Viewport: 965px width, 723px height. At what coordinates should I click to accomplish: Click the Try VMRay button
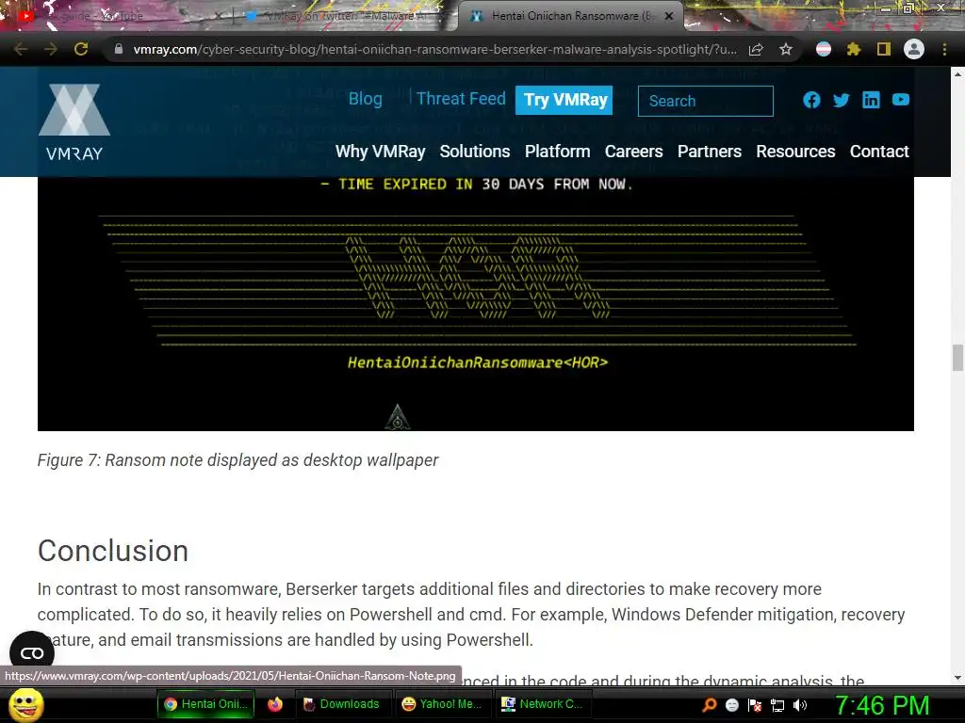click(564, 100)
